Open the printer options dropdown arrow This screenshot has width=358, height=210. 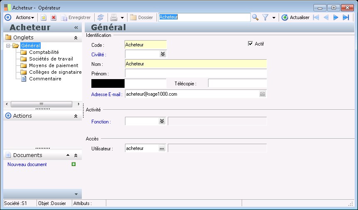pos(123,17)
